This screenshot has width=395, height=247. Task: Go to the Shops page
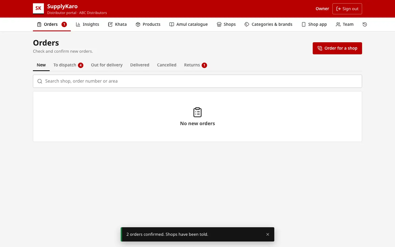point(226,24)
